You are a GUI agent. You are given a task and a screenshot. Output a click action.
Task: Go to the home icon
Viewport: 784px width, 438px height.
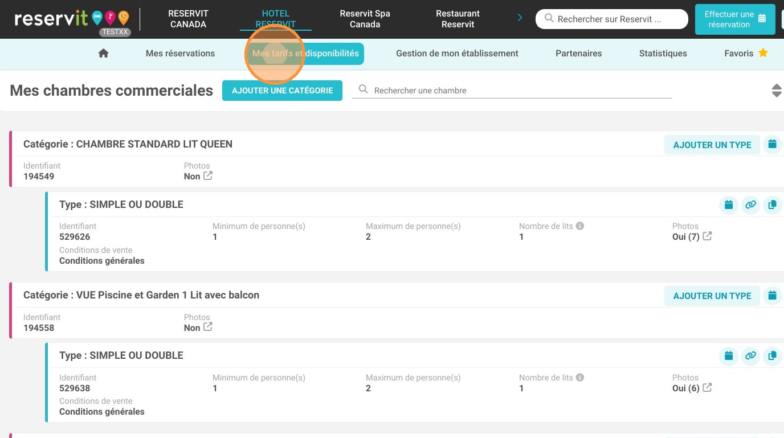coord(103,53)
